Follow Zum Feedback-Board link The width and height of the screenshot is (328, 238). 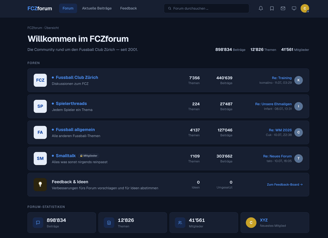285,184
